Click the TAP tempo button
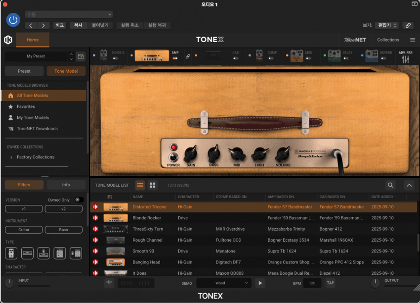Image resolution: width=420 pixels, height=303 pixels. 330,283
